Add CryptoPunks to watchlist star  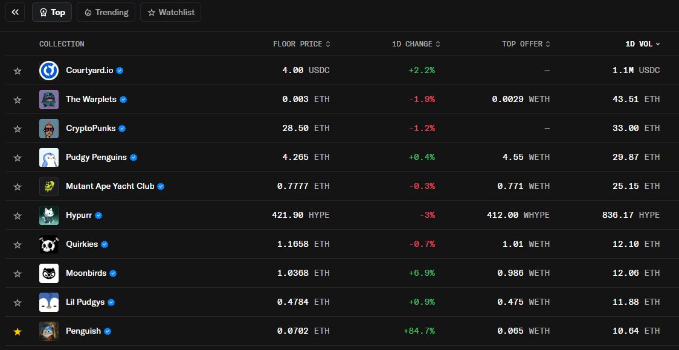pyautogui.click(x=18, y=129)
